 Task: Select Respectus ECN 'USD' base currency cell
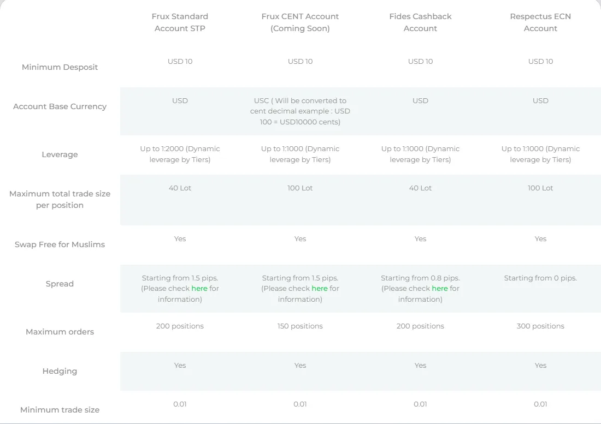(540, 100)
